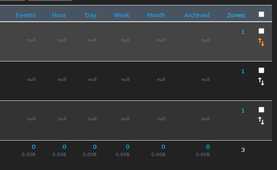This screenshot has height=170, width=277.
Task: Sort by the Hour column header
Action: point(59,15)
